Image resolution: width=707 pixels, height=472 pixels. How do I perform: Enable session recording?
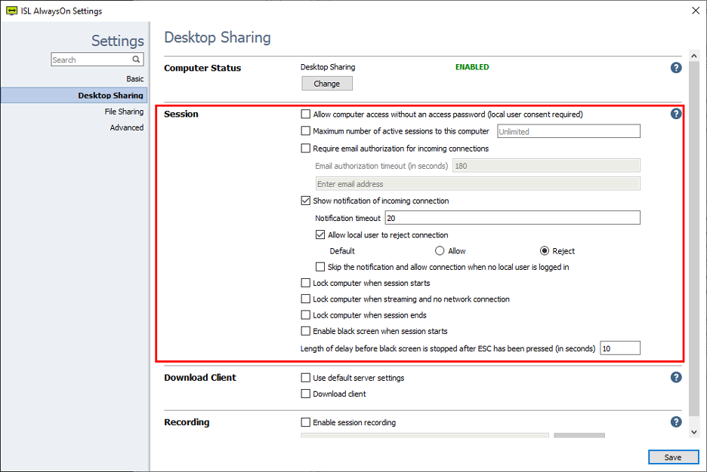click(x=306, y=422)
